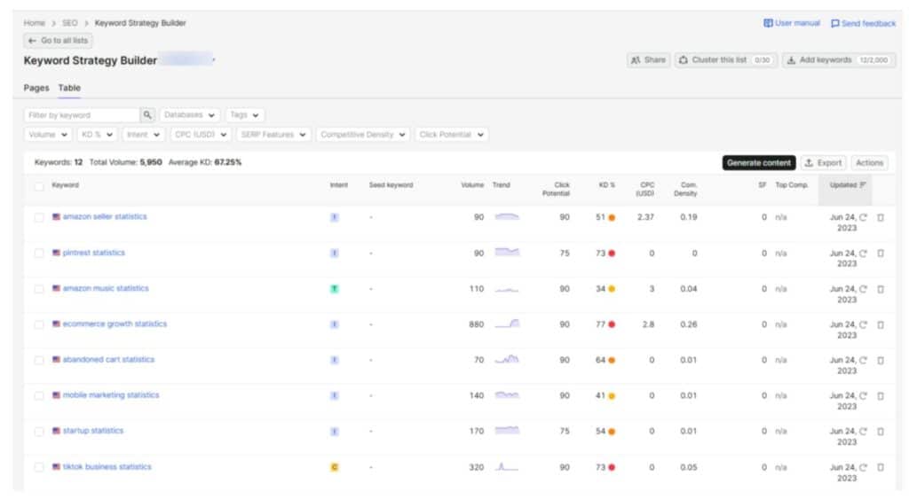This screenshot has width=909, height=499.
Task: Click the intent badge for amazon music statistics
Action: coord(335,289)
